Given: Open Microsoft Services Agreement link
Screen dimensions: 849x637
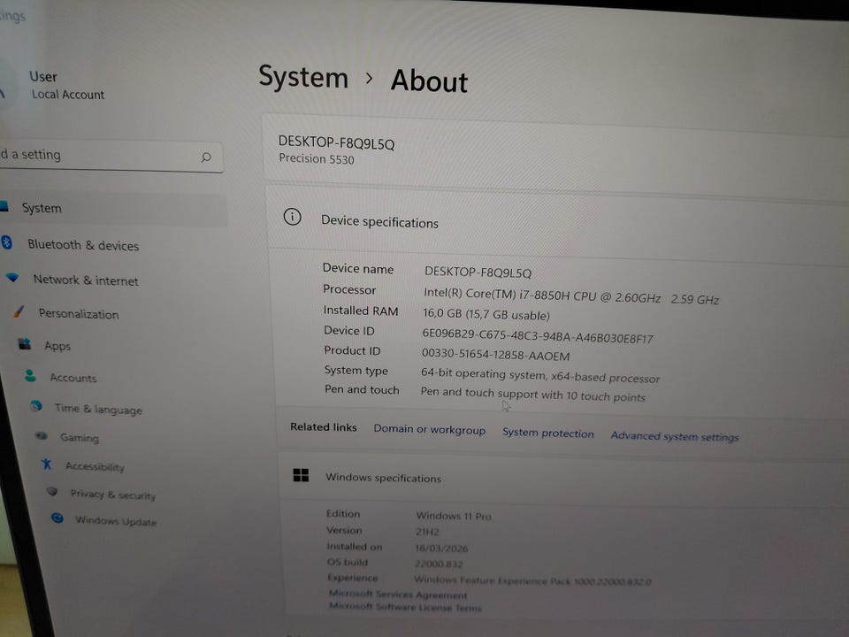Looking at the screenshot, I should (398, 595).
